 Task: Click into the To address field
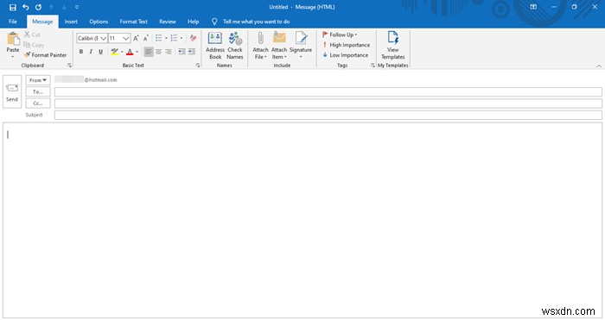point(328,91)
